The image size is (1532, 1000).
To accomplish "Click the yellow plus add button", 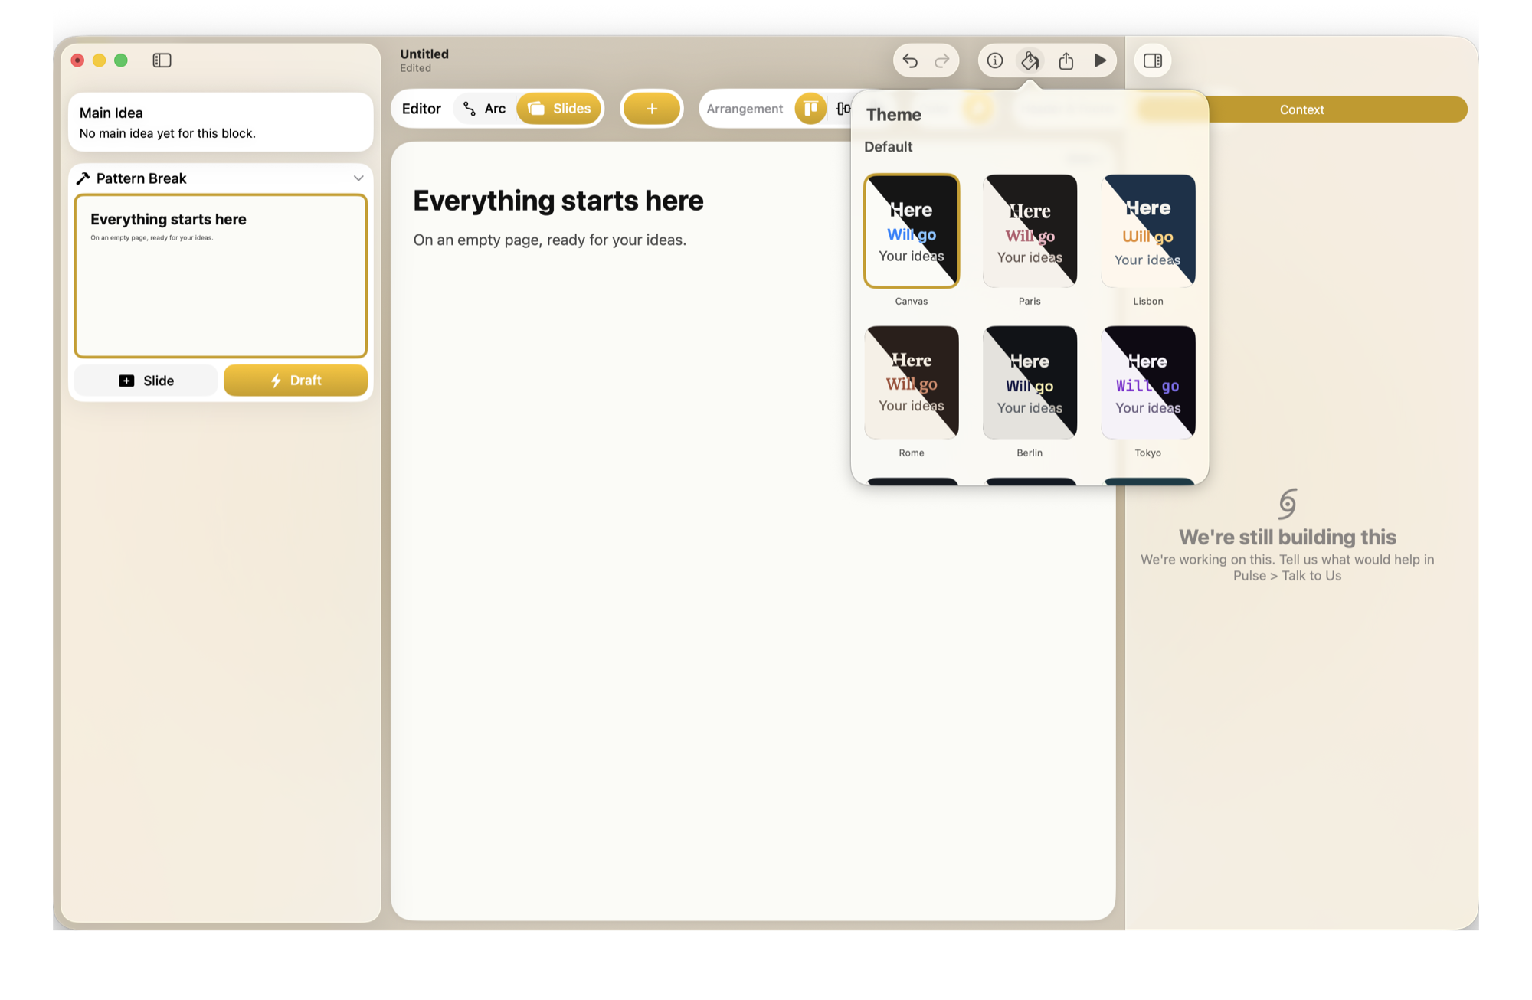I will (x=652, y=109).
